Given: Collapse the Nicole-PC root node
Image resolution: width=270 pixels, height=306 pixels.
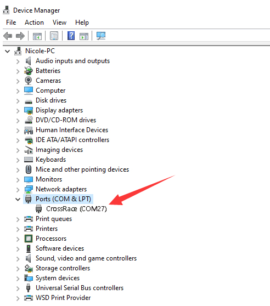Looking at the screenshot, I should coord(8,52).
